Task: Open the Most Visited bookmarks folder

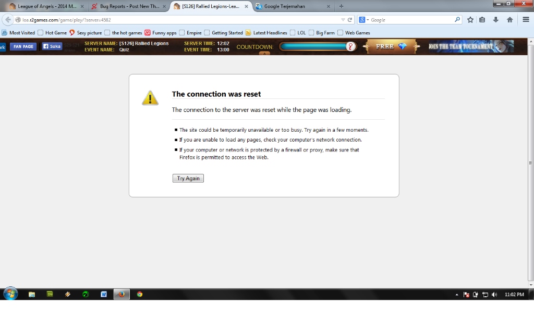Action: pyautogui.click(x=19, y=33)
